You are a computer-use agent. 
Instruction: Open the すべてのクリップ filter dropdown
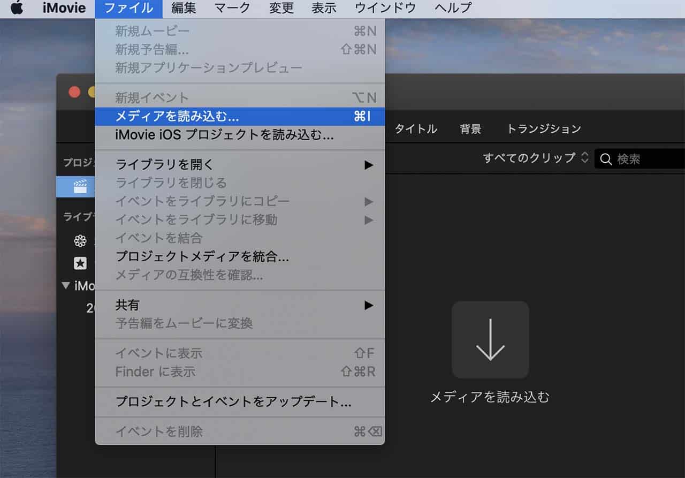pyautogui.click(x=536, y=158)
